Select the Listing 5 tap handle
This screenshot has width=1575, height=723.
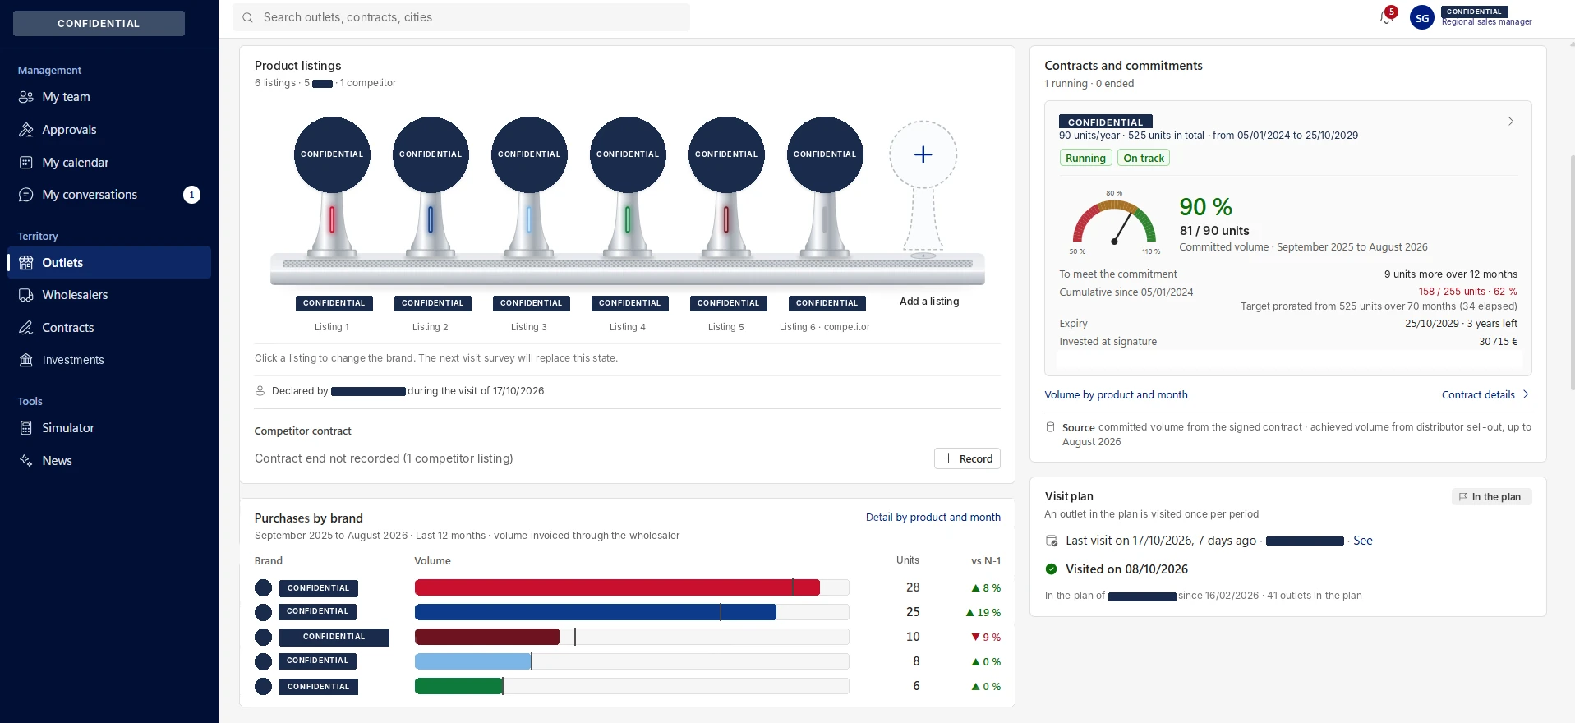(x=726, y=189)
